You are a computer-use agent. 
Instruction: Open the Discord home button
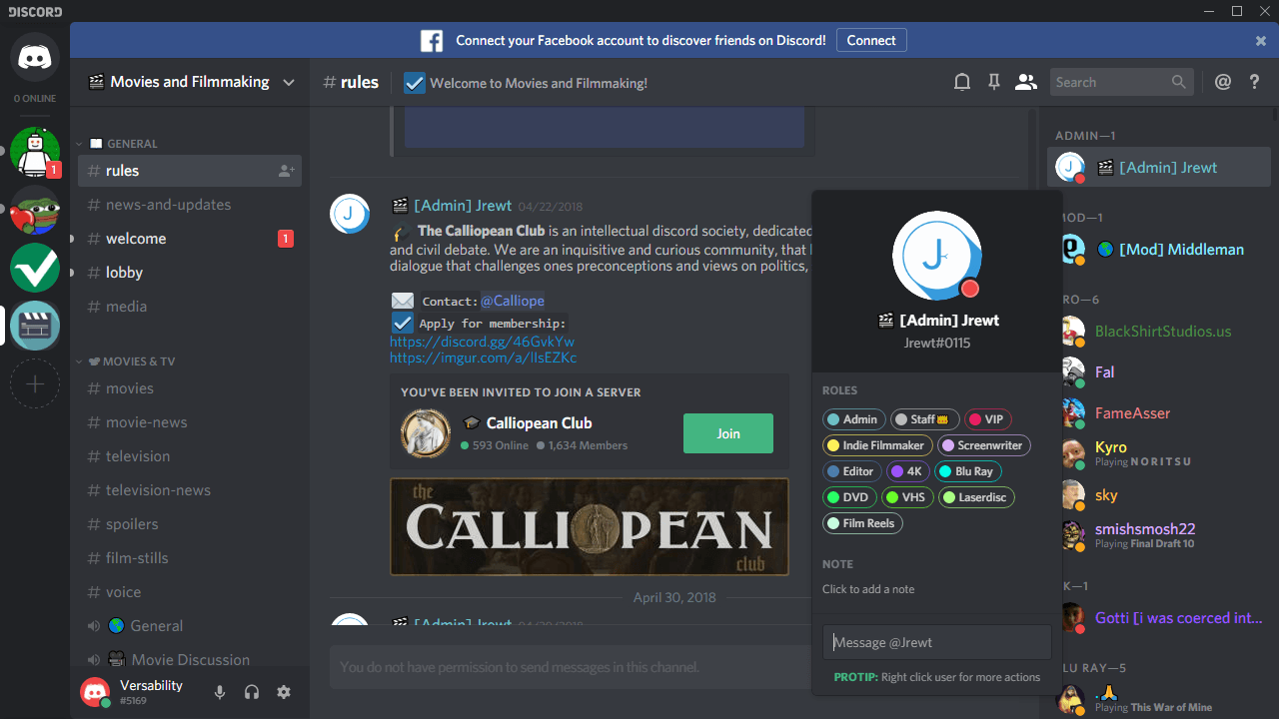pyautogui.click(x=35, y=57)
